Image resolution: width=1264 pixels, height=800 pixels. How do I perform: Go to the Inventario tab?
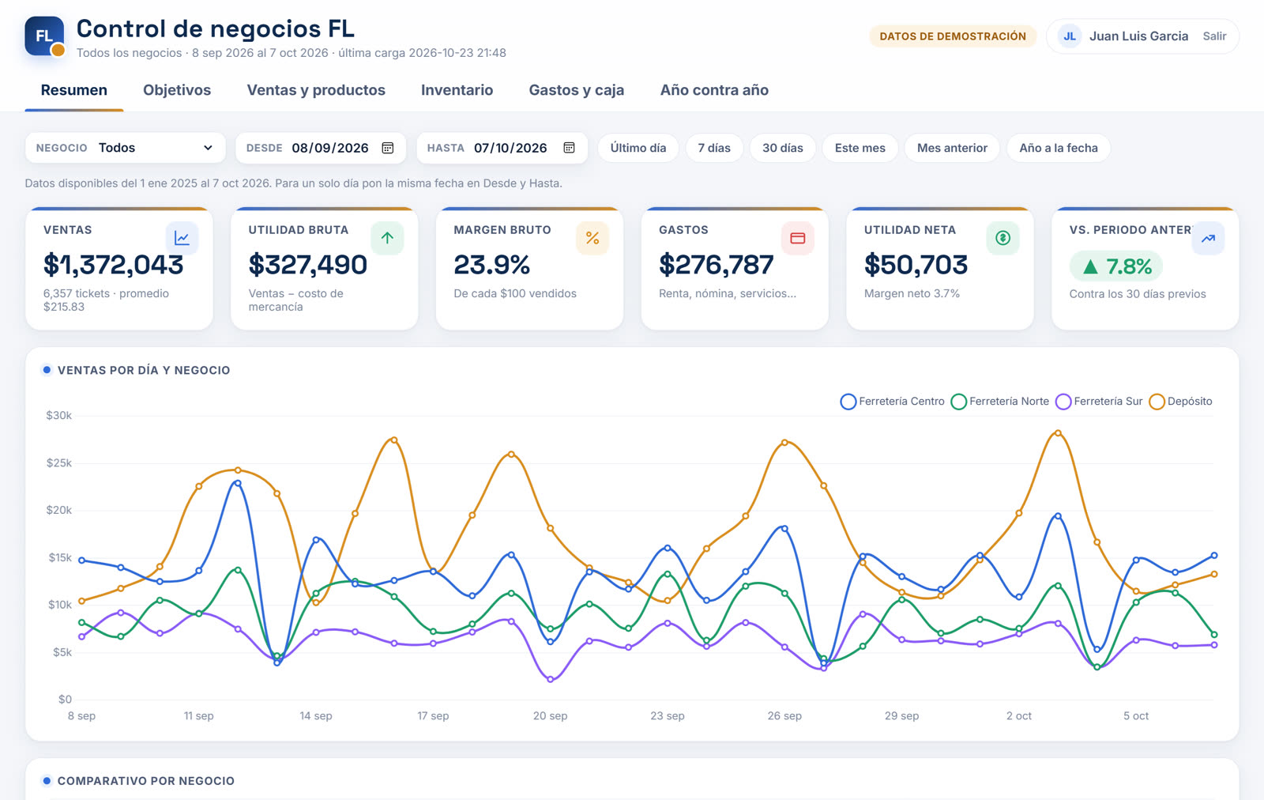(457, 90)
